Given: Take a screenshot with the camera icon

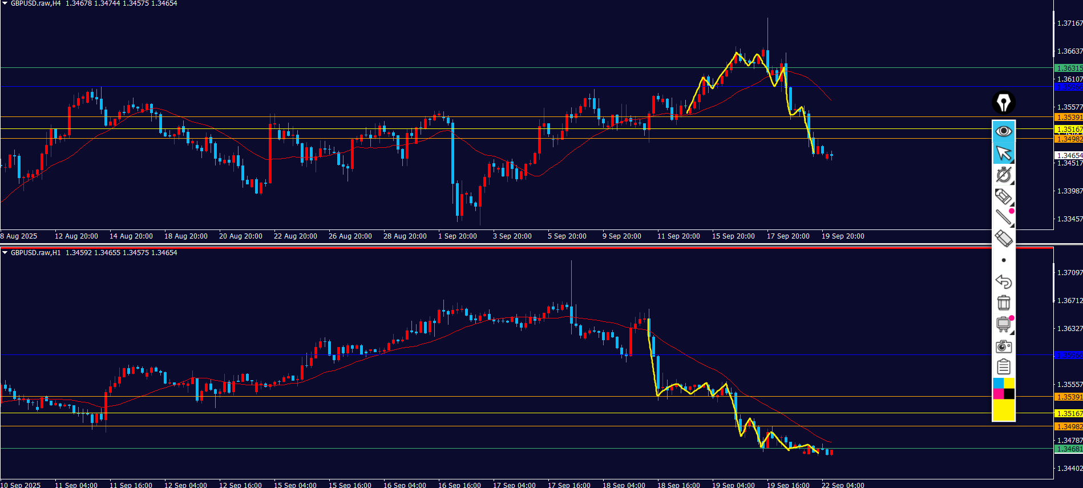Looking at the screenshot, I should tap(1003, 346).
